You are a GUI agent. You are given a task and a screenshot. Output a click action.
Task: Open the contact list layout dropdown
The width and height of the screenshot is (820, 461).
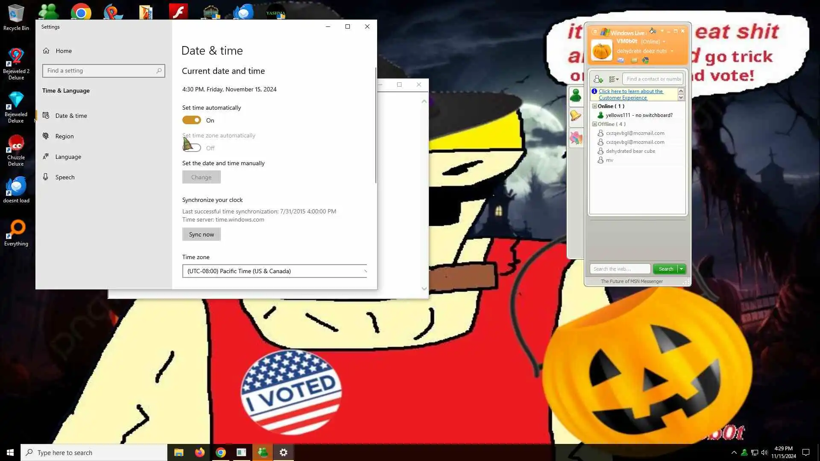pyautogui.click(x=614, y=79)
